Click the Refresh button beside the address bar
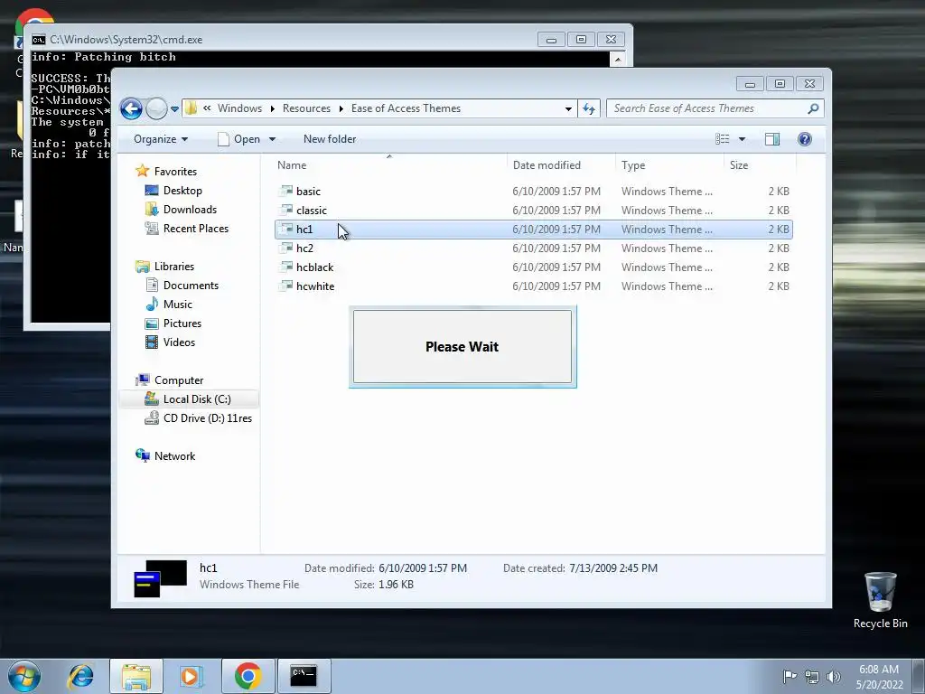Screen dimensions: 925x694 coord(589,108)
